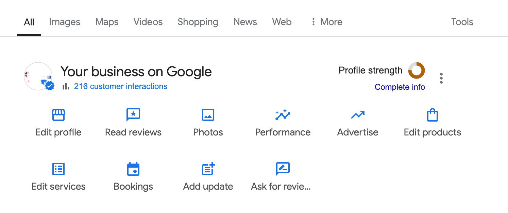Open the search Tools options
This screenshot has height=213, width=508.
462,22
